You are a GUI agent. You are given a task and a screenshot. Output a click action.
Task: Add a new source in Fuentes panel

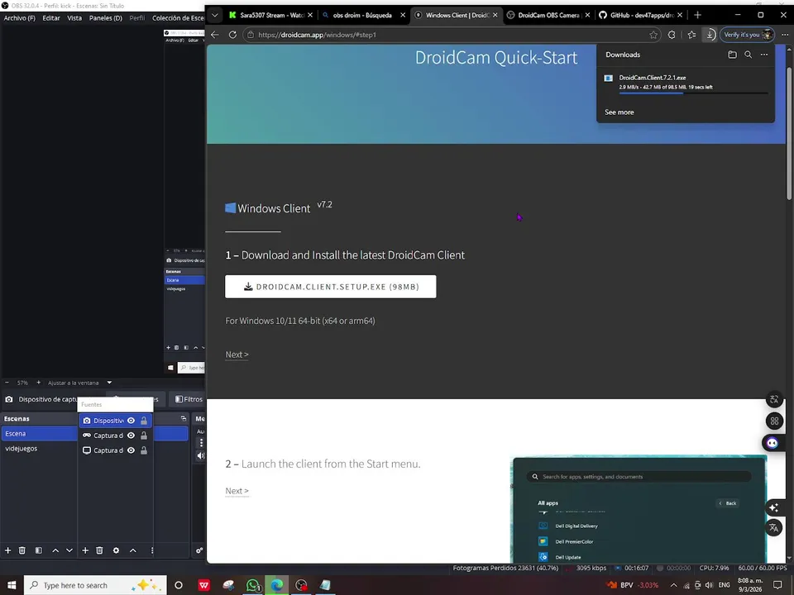coord(85,550)
